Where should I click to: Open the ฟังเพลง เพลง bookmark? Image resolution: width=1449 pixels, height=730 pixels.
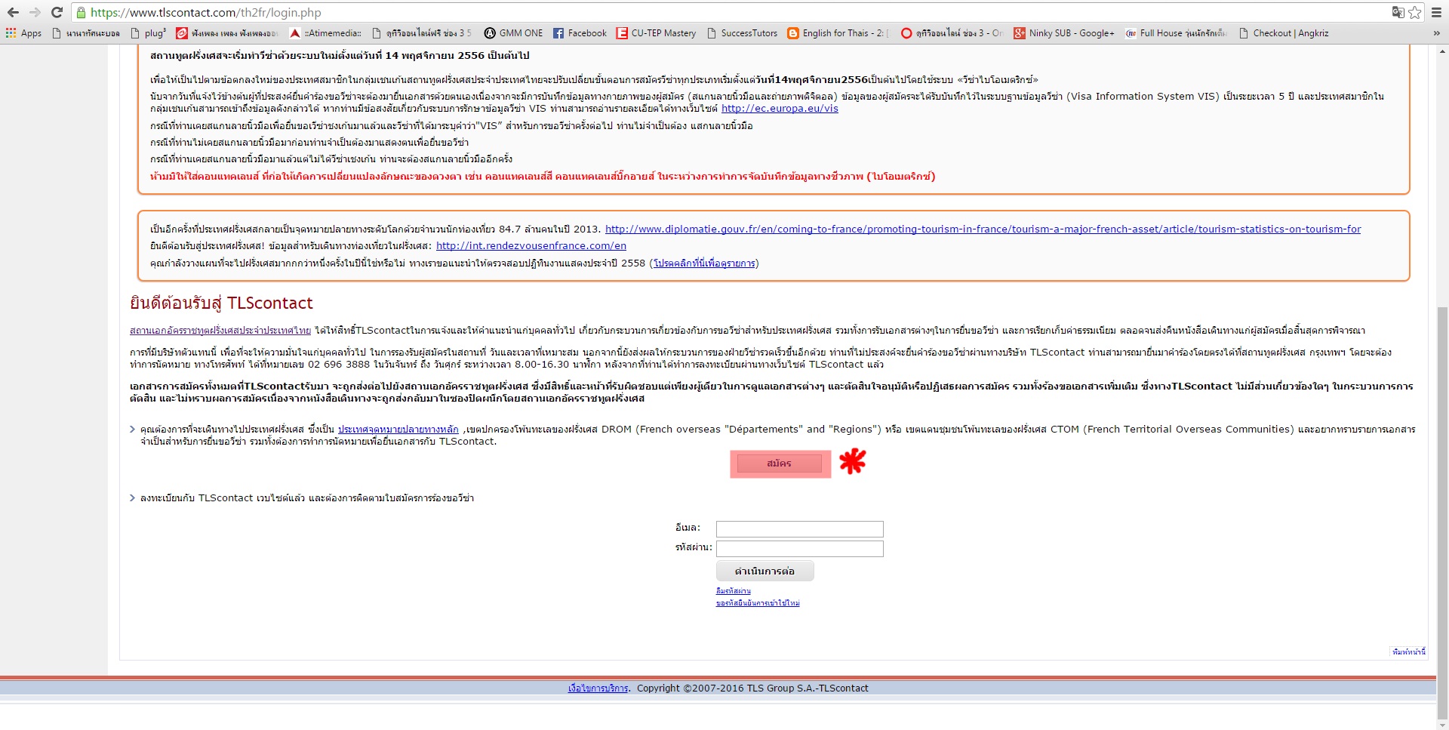pos(227,33)
